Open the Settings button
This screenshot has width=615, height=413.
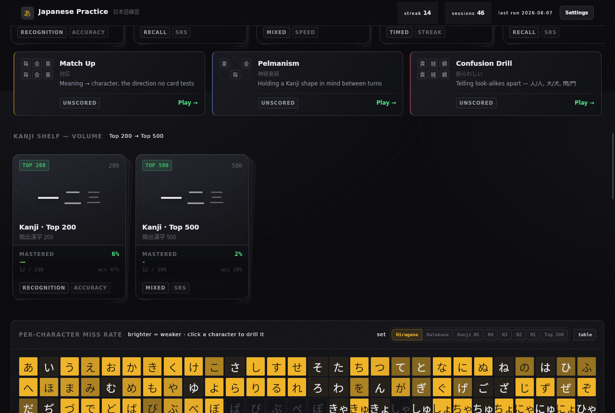pos(577,12)
